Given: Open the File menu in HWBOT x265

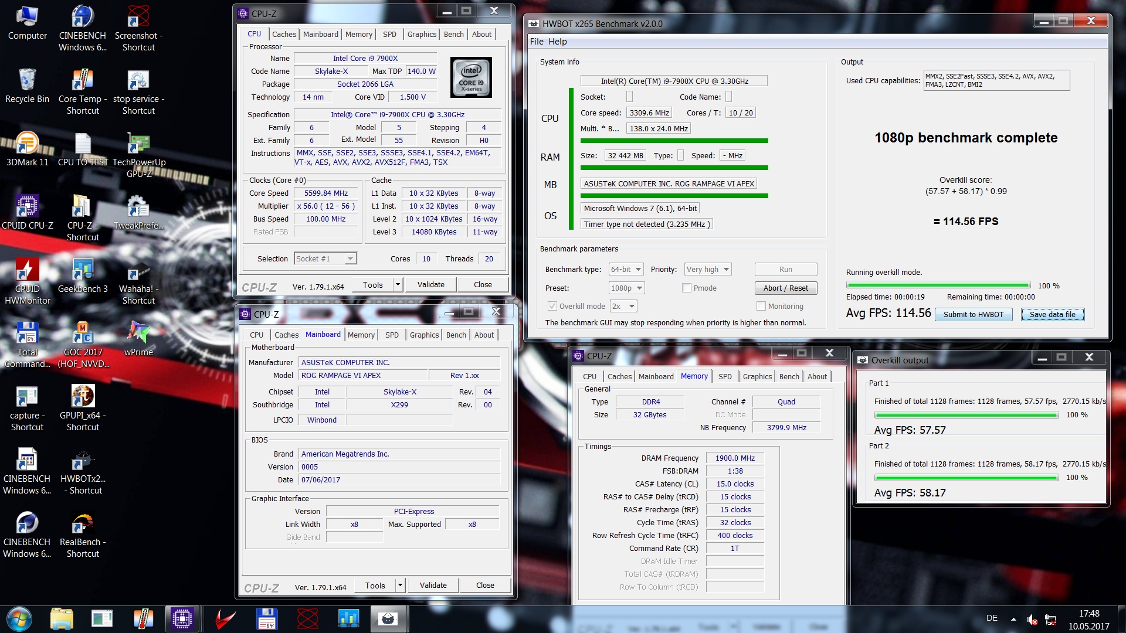Looking at the screenshot, I should coord(536,42).
